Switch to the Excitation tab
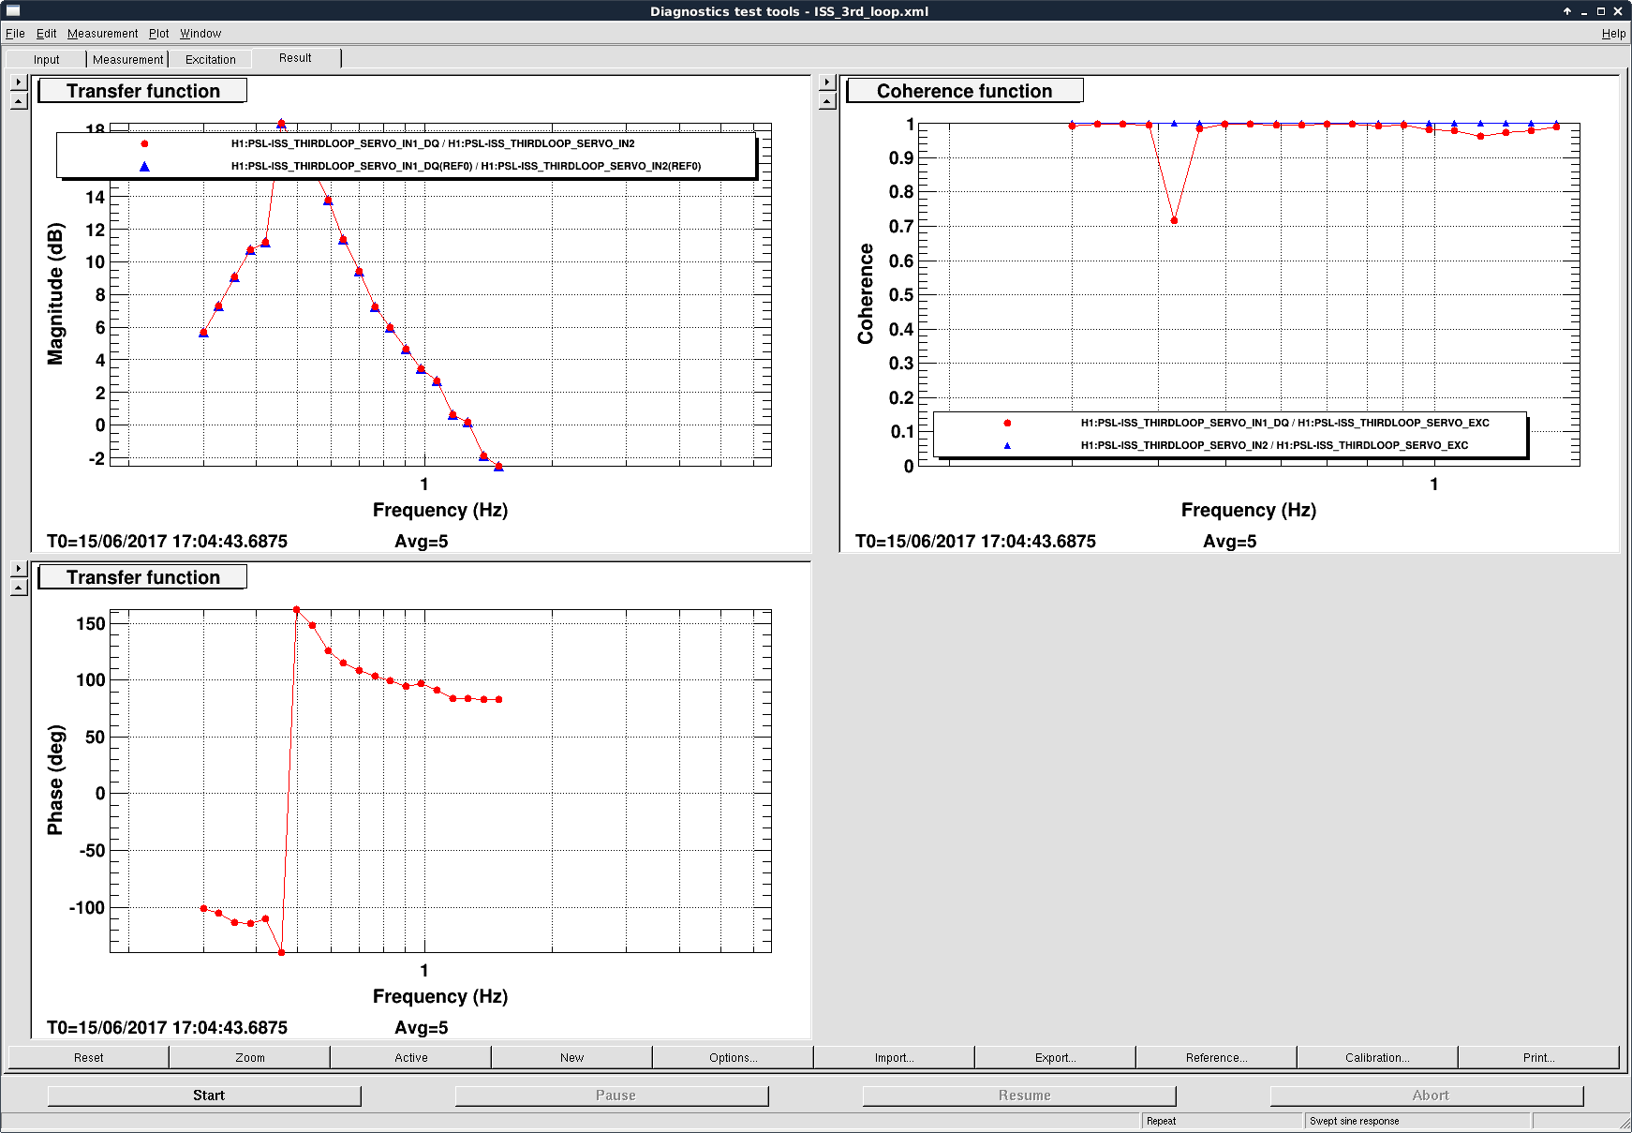Screen dimensions: 1632x1133 [211, 59]
